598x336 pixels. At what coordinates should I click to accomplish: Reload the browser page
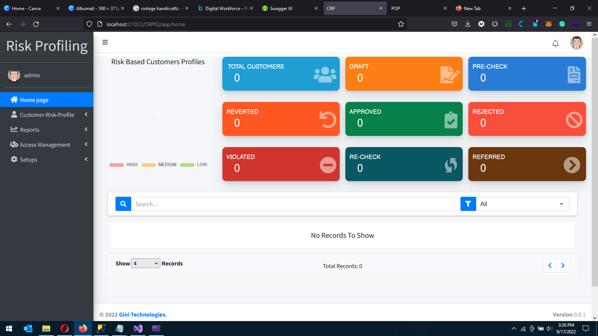pyautogui.click(x=36, y=24)
